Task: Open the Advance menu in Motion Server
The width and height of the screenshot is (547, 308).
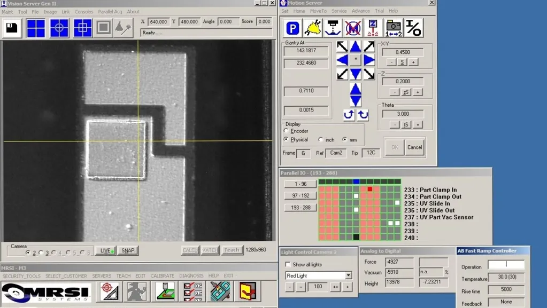Action: point(360,11)
